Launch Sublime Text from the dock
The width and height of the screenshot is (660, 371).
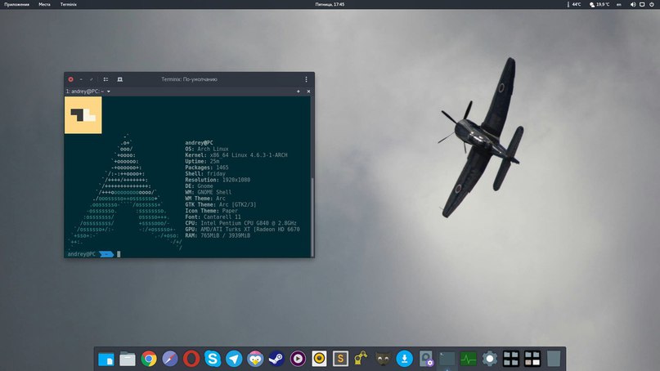click(340, 360)
